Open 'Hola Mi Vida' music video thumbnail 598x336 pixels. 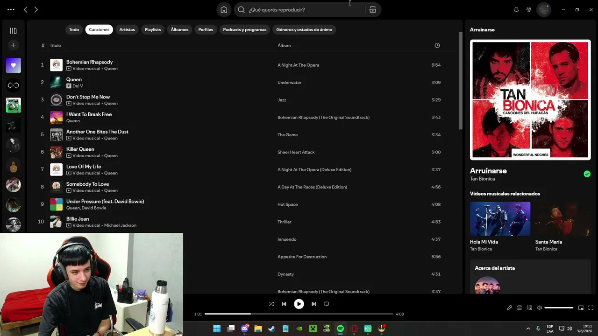(x=500, y=219)
